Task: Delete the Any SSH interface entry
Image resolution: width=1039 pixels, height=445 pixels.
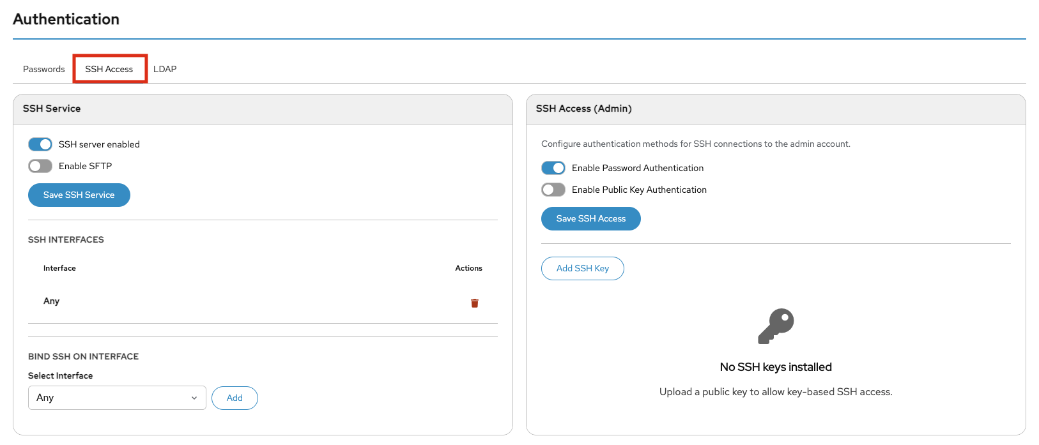Action: click(x=475, y=303)
